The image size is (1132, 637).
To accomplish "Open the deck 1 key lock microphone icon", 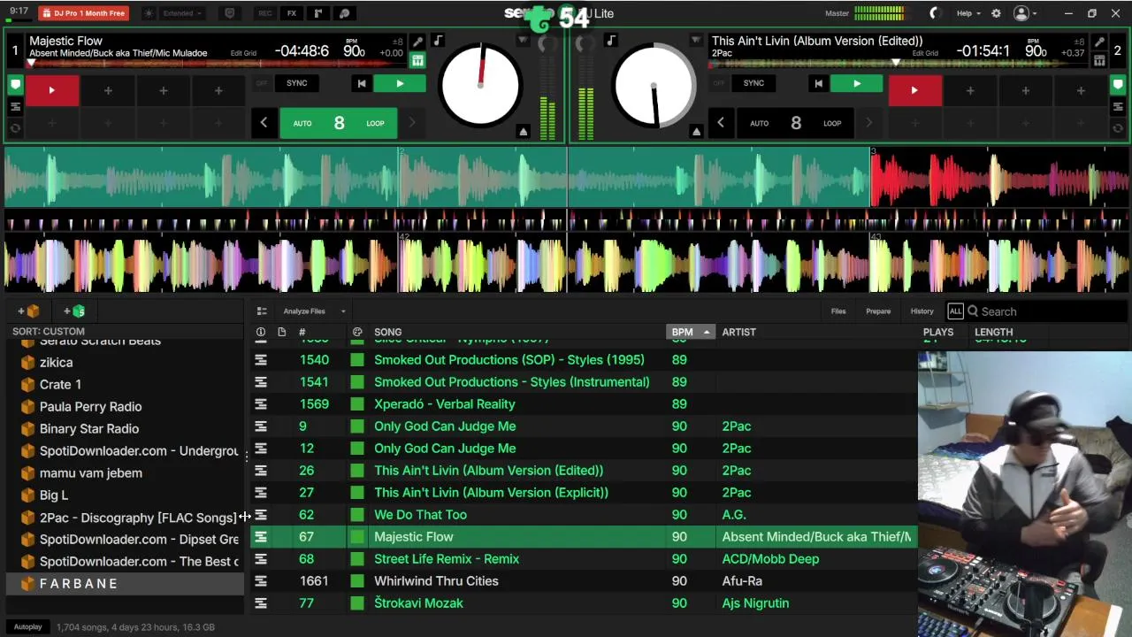I will point(417,42).
